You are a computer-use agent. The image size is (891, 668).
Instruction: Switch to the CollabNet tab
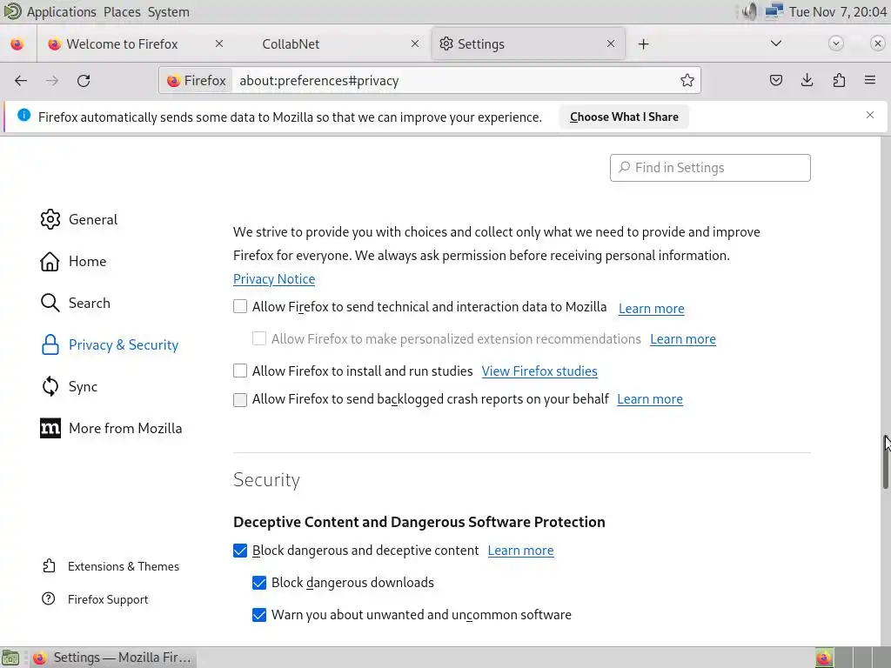click(x=291, y=43)
